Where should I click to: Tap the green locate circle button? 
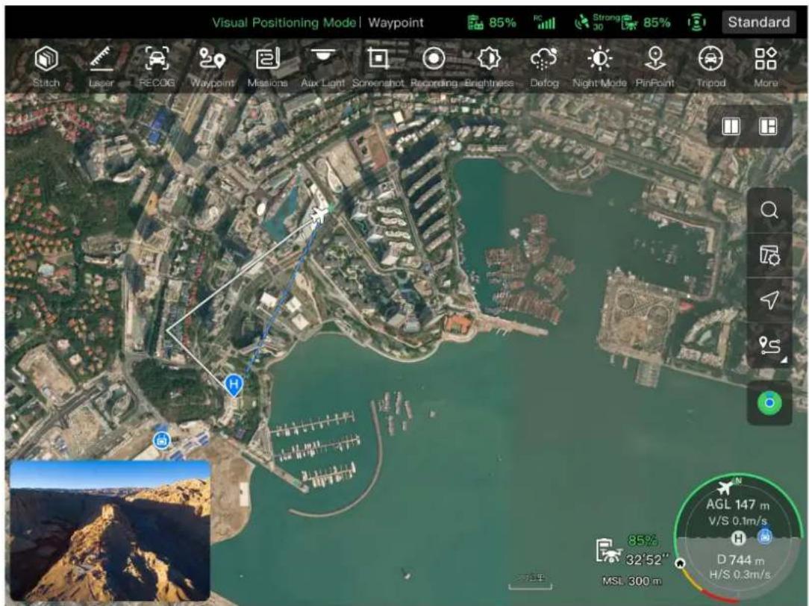(769, 403)
